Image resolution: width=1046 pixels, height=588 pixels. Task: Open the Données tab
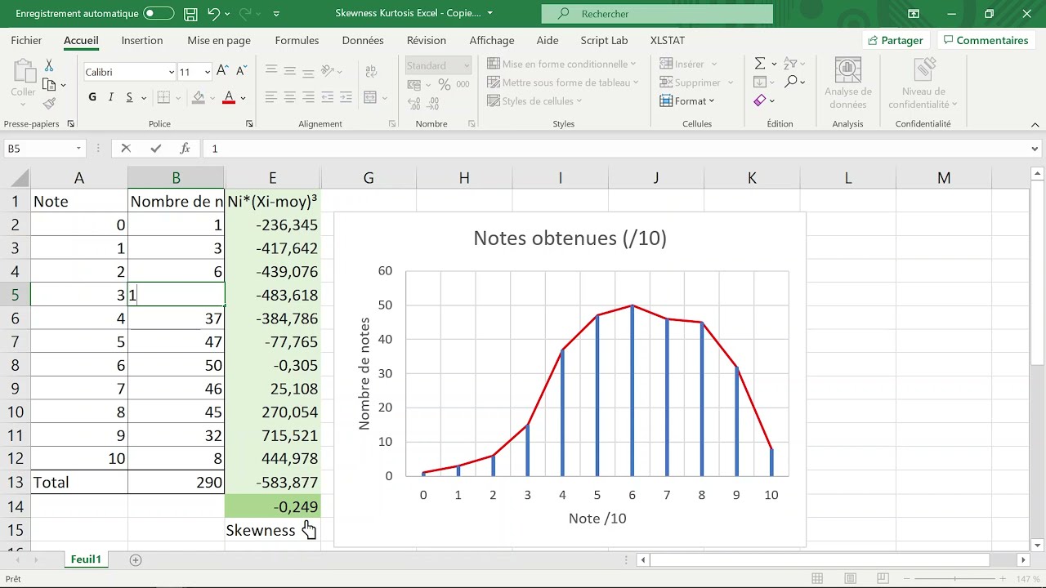(x=363, y=40)
